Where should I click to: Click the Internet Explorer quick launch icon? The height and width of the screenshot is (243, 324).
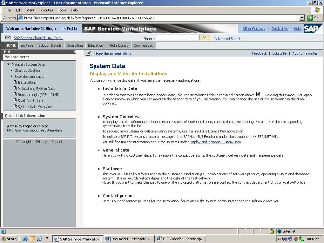coord(25,239)
